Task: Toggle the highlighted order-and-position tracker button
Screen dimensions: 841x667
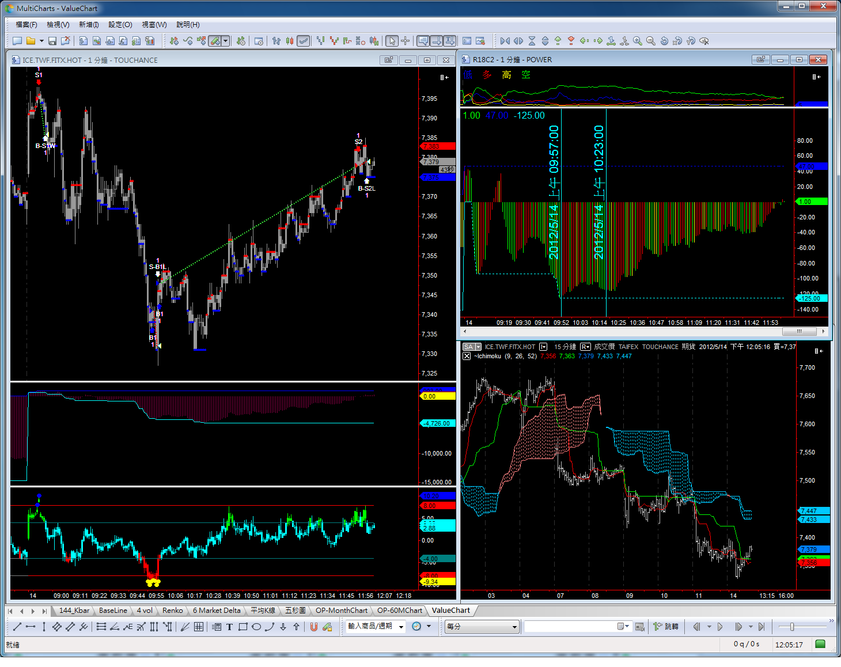Action: (214, 41)
